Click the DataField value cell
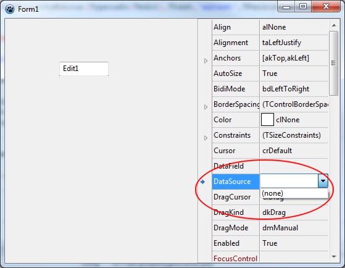This screenshot has height=268, width=345. [294, 166]
